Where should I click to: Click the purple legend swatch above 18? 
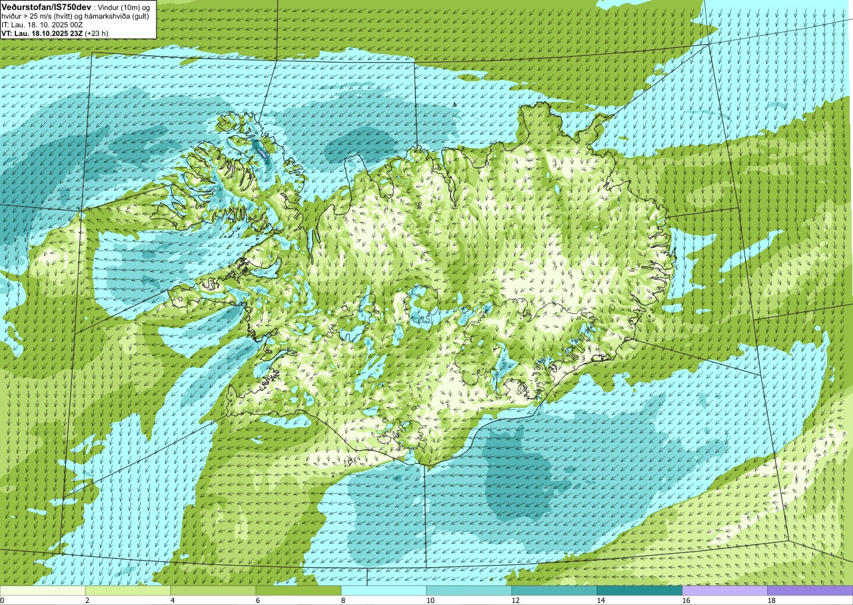[810, 590]
